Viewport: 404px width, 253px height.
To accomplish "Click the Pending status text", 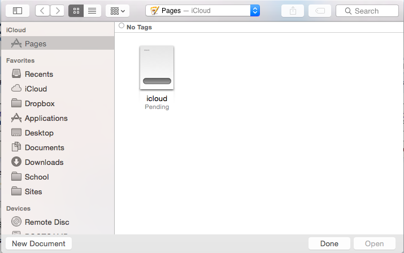I will 157,107.
